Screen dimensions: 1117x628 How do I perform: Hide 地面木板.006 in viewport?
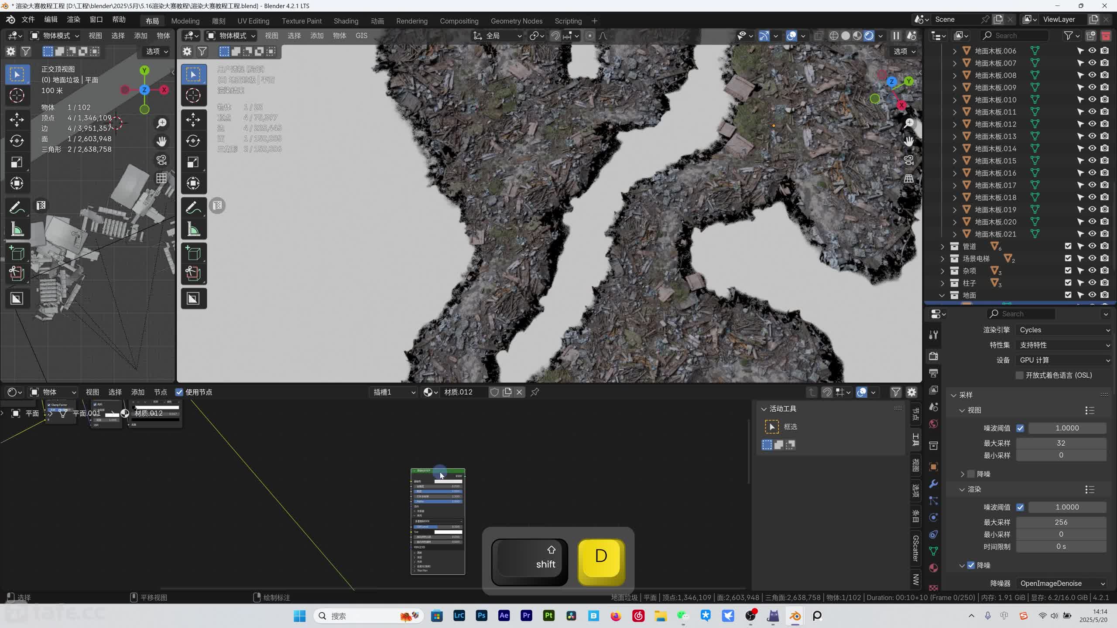(x=1092, y=51)
